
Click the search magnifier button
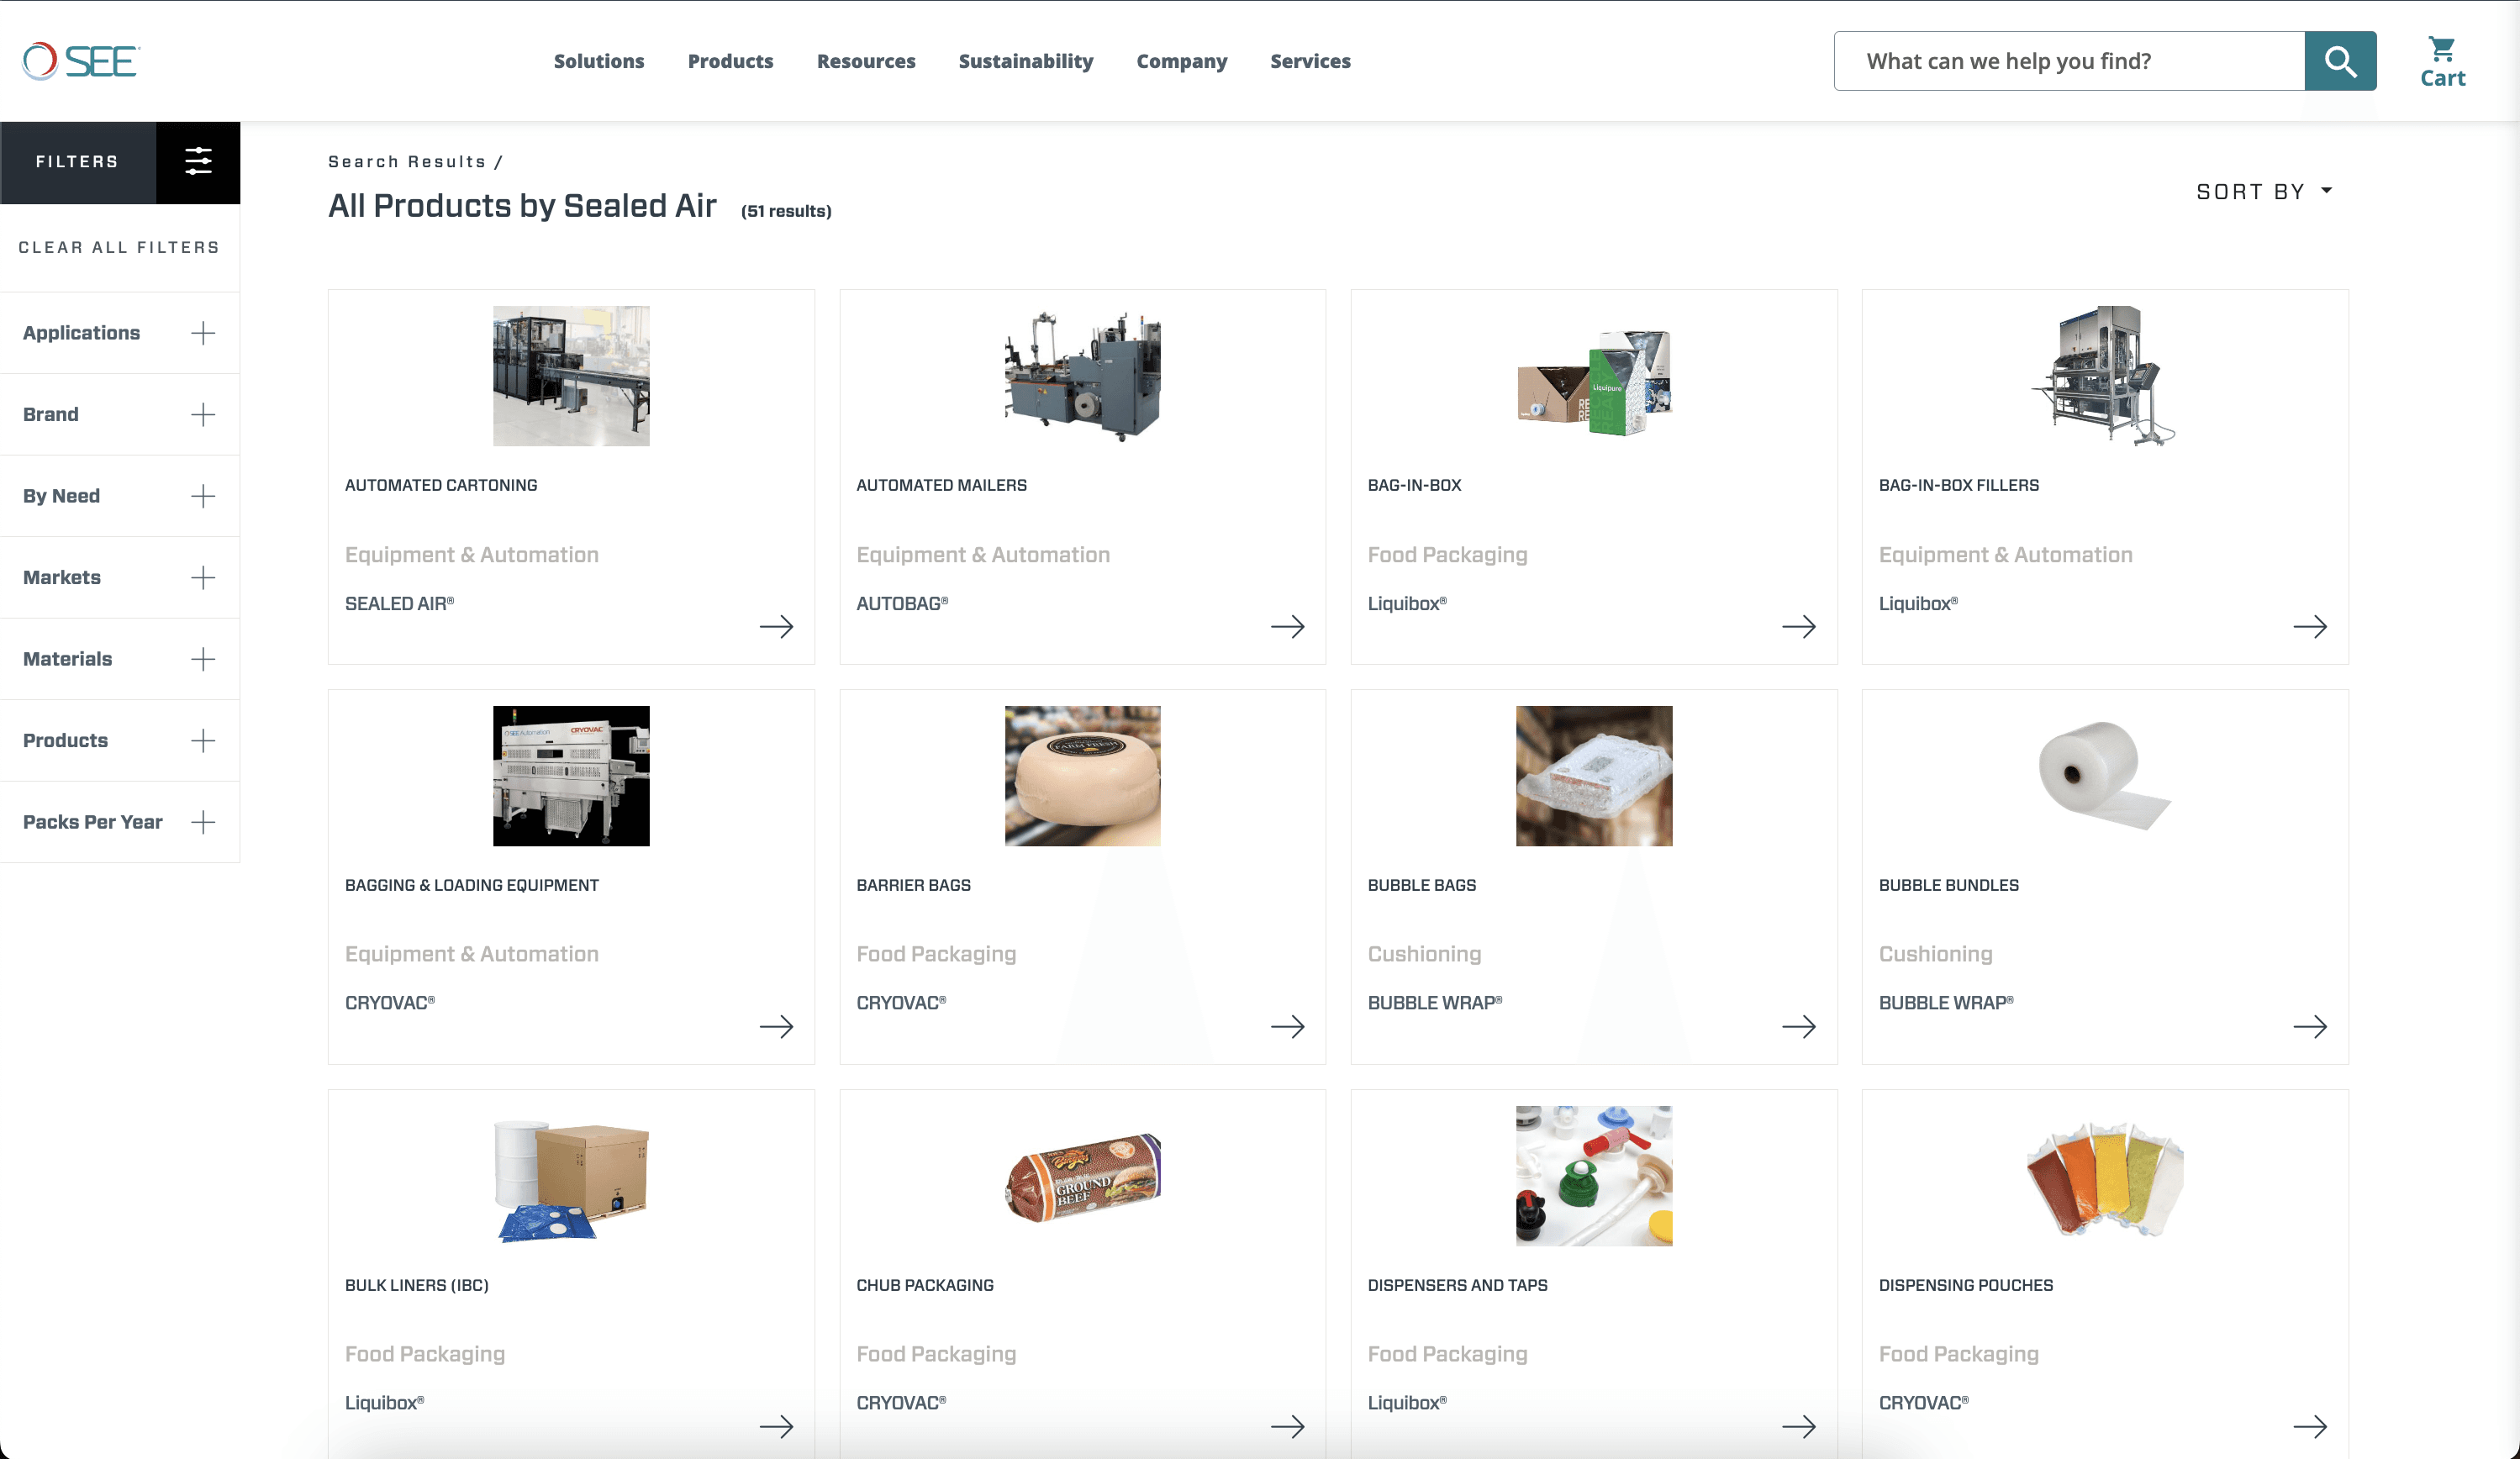[x=2339, y=61]
